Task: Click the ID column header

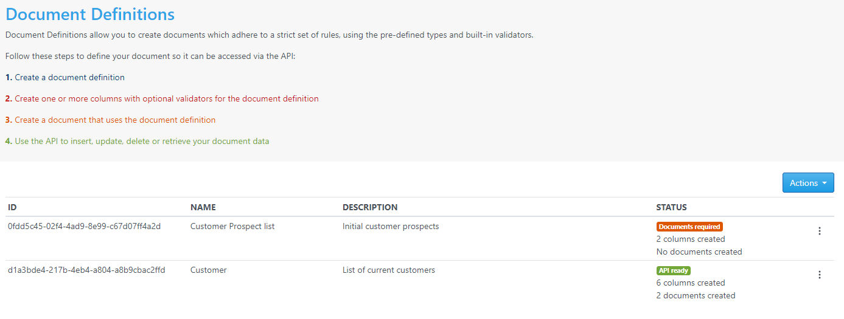Action: pos(12,207)
